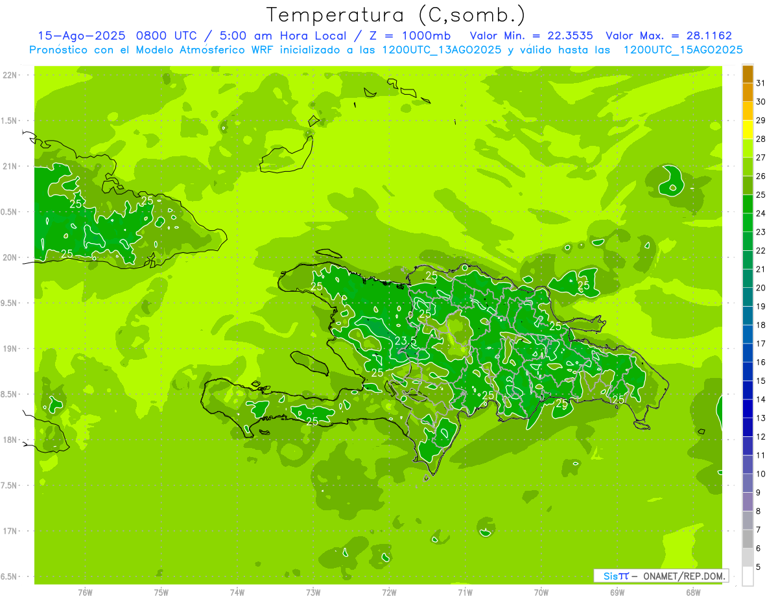
Task: Click the gray legend band between 6 and 7
Action: 748,539
